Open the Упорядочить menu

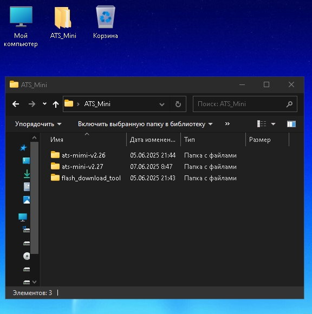38,124
